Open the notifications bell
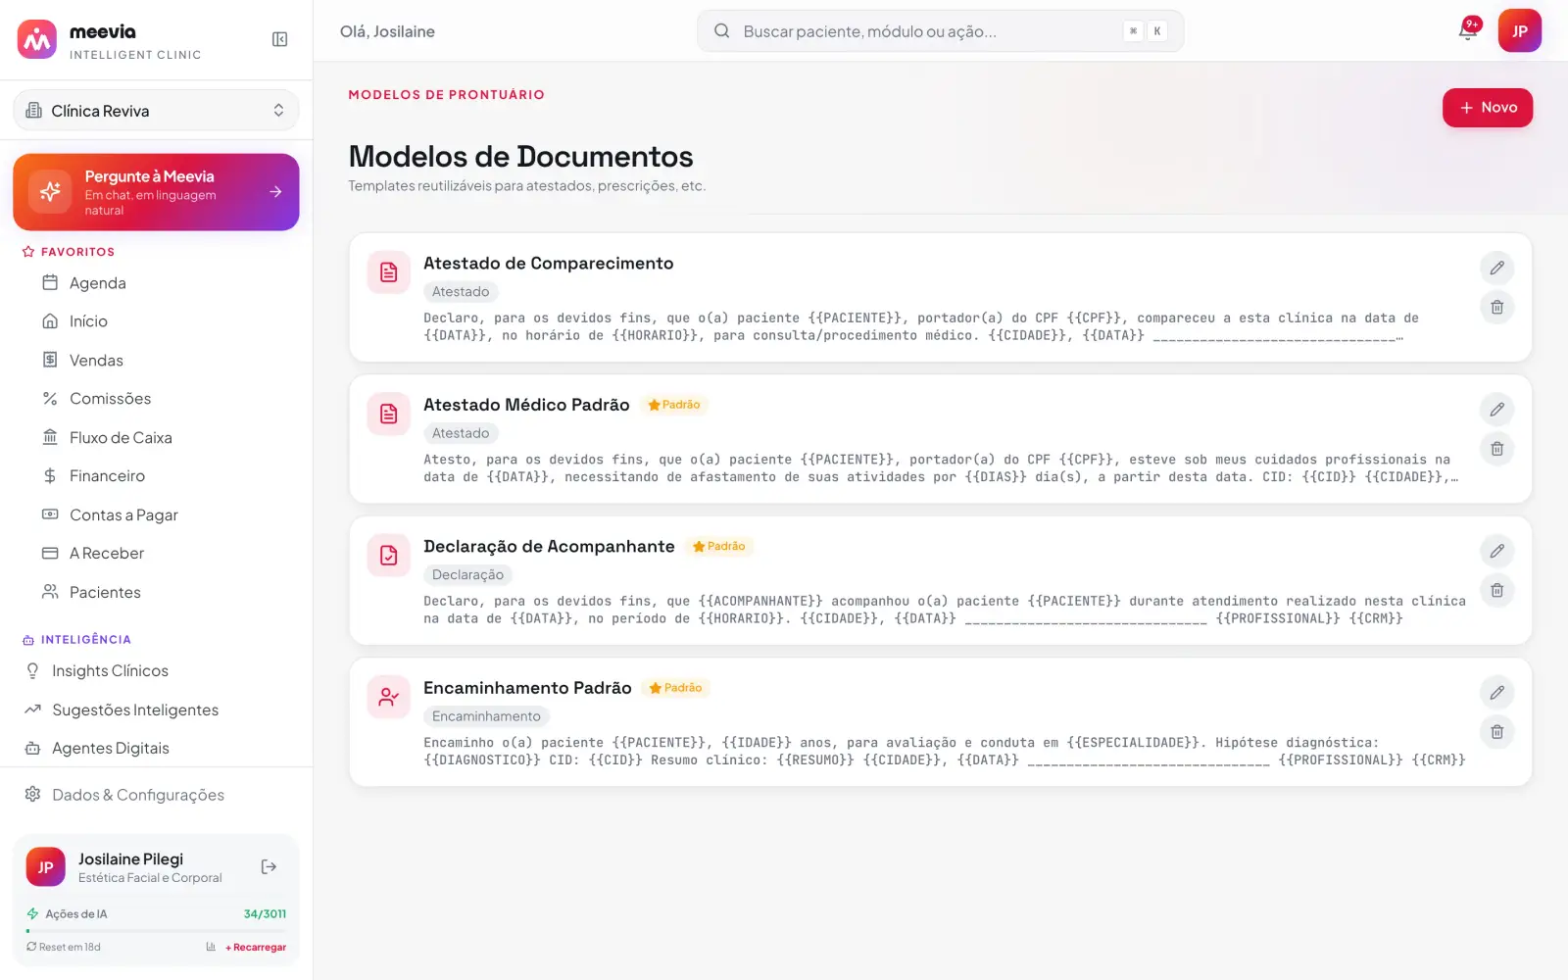 click(1468, 30)
